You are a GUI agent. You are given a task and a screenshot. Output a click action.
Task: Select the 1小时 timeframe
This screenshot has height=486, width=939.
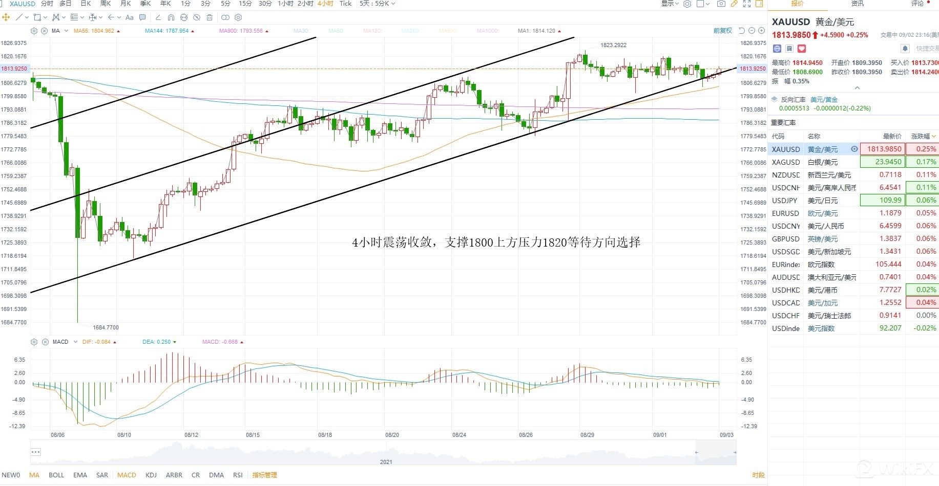tap(285, 4)
